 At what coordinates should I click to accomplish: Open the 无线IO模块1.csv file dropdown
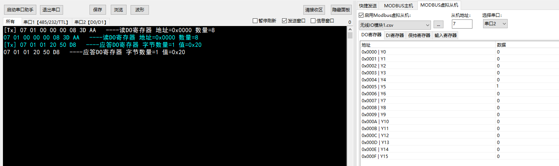coord(394,25)
